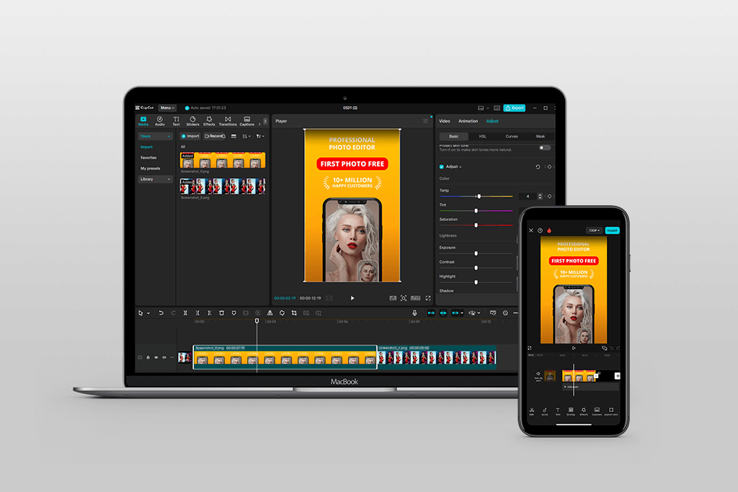
Task: Open the Text panel in laptop toolbar
Action: [x=176, y=121]
